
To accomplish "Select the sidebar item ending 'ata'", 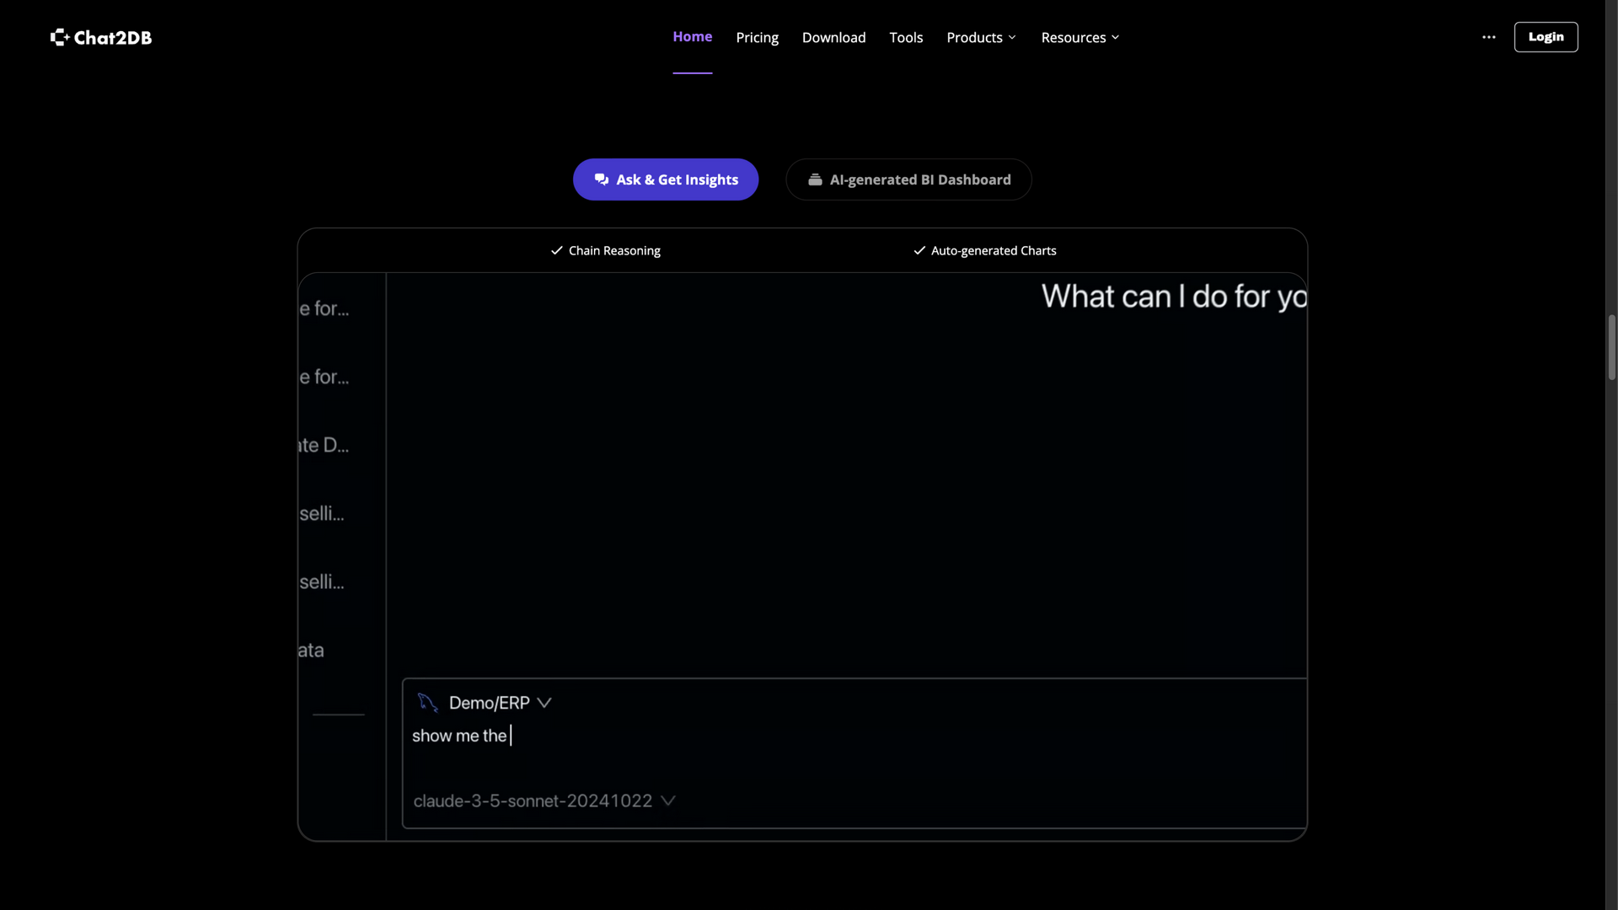I will 311,650.
